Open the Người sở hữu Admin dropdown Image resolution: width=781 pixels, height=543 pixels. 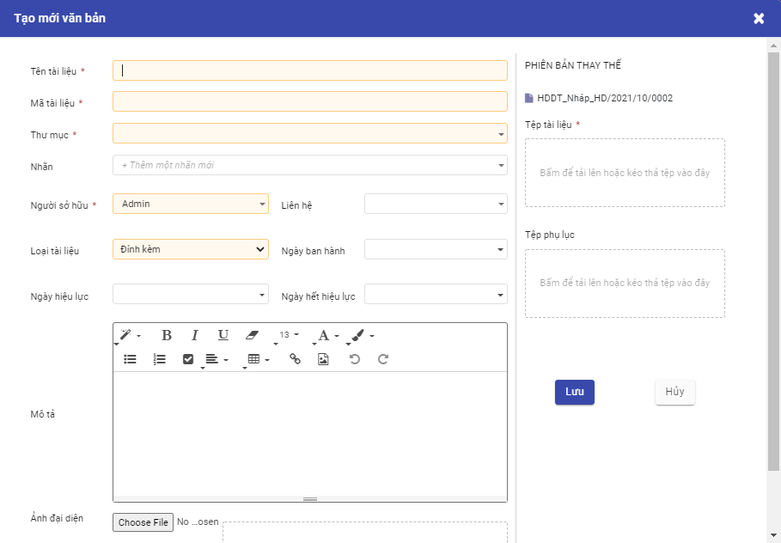pos(190,204)
